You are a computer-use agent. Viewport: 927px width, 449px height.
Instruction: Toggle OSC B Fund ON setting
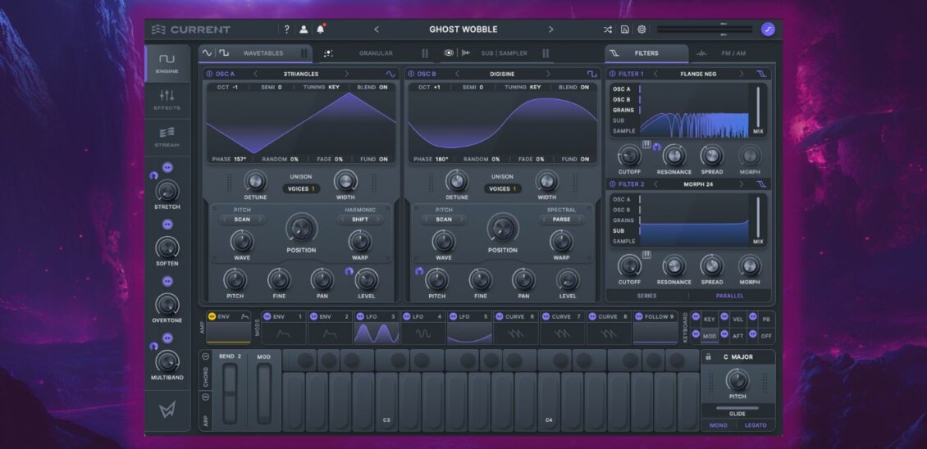pyautogui.click(x=575, y=160)
